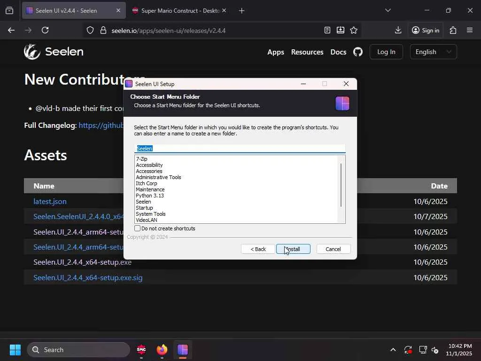
Task: Select Accessibility in the folder list
Action: click(x=149, y=165)
